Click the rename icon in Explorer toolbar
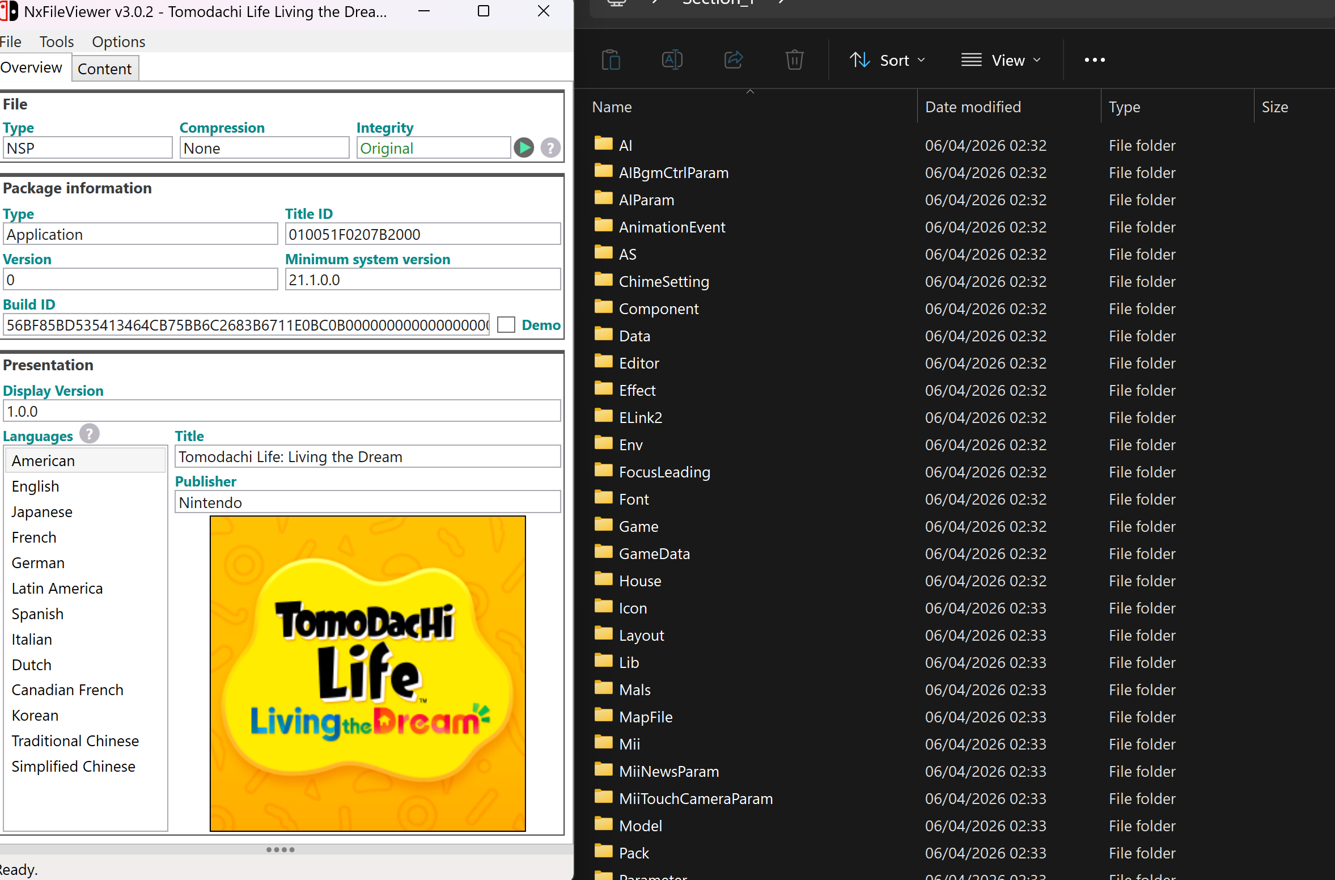This screenshot has width=1335, height=880. coord(672,60)
